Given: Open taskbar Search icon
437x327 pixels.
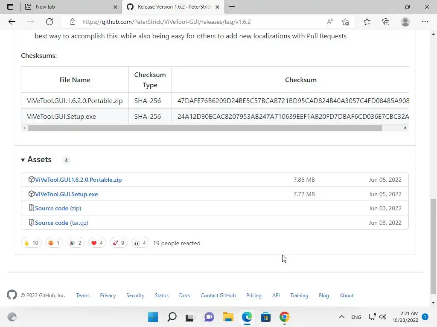Looking at the screenshot, I should (x=172, y=317).
